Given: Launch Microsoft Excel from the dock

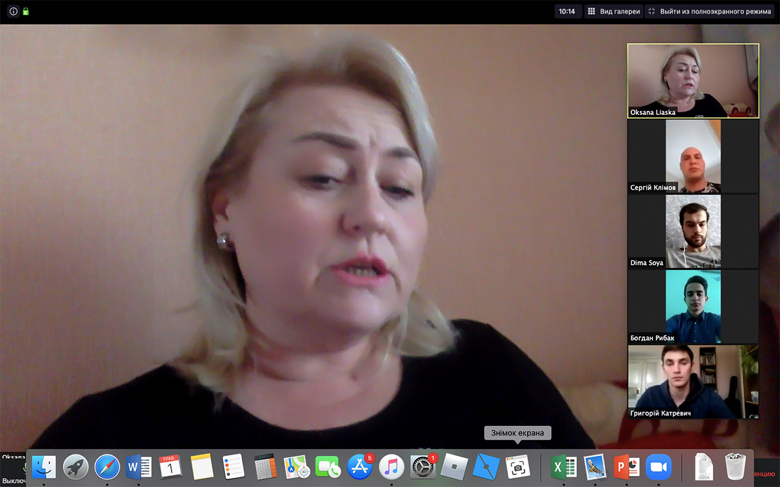Looking at the screenshot, I should [564, 467].
